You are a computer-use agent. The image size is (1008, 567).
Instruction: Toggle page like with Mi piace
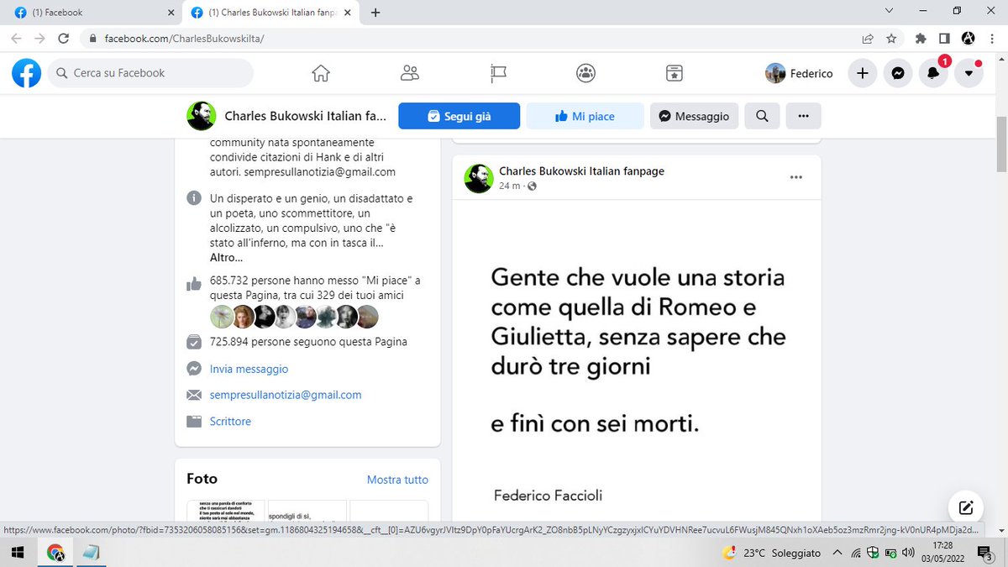click(x=585, y=115)
